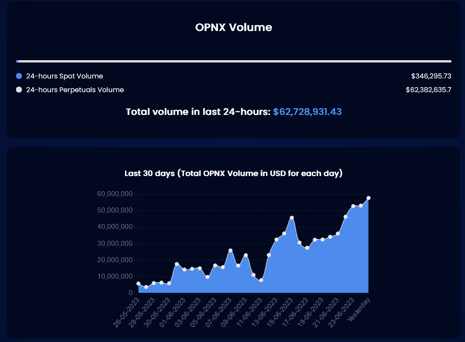Inspect the peak data point on 15-06-2023

click(292, 218)
